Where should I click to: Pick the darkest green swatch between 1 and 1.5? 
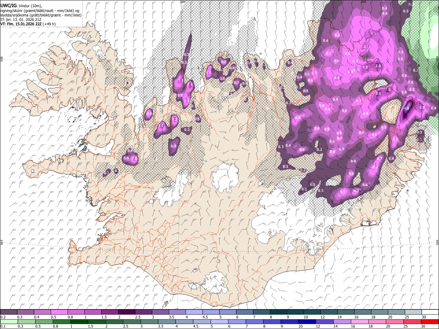click(x=79, y=322)
